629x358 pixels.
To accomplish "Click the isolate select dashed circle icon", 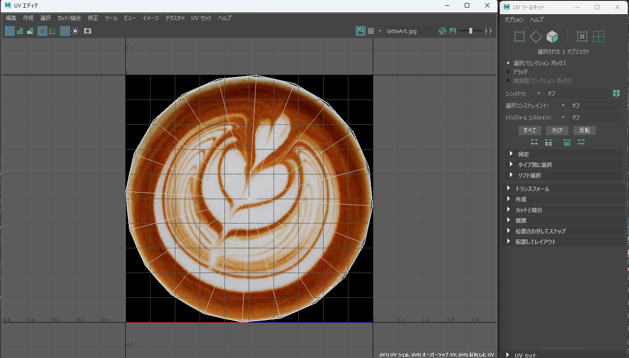I will click(x=75, y=31).
